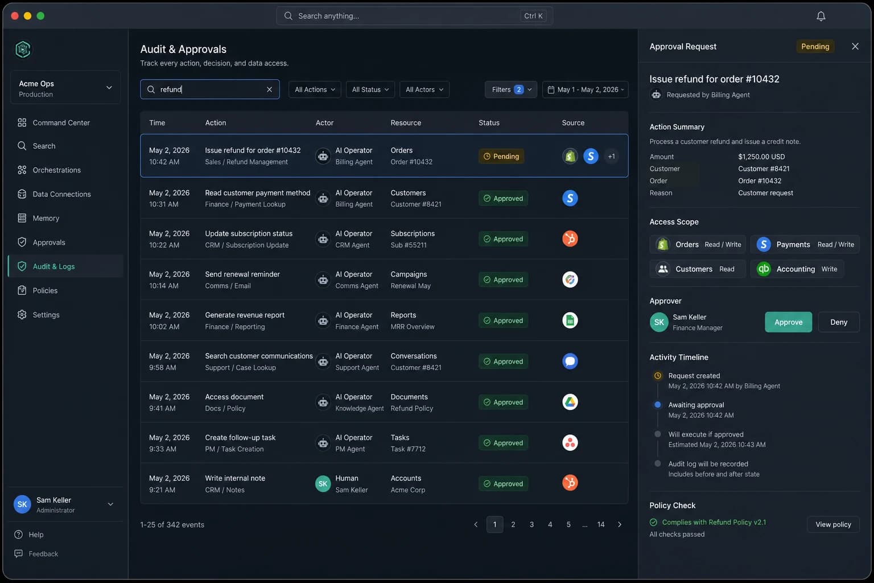Go to page 2 of events

pyautogui.click(x=513, y=524)
